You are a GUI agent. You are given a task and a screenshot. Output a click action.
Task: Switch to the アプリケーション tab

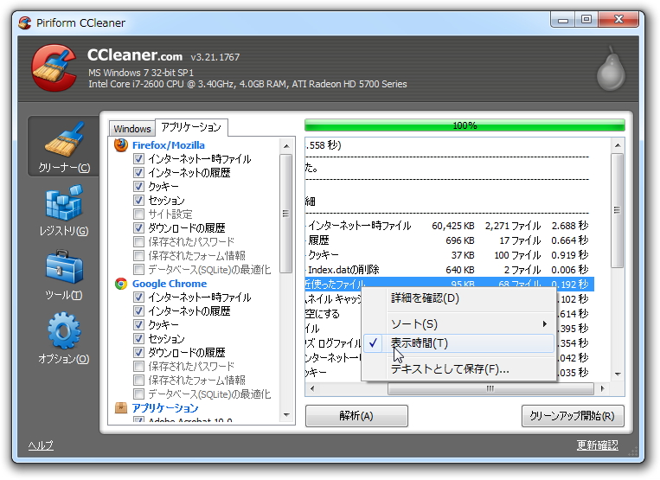(191, 127)
